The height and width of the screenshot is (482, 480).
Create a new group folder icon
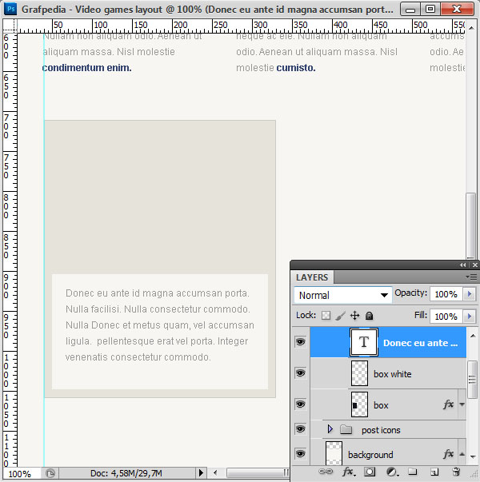tap(413, 472)
